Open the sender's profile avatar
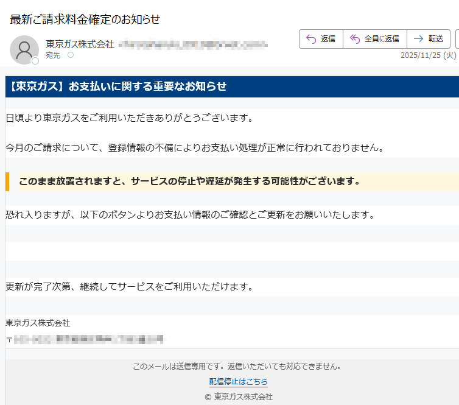The width and height of the screenshot is (459, 405). pos(24,49)
